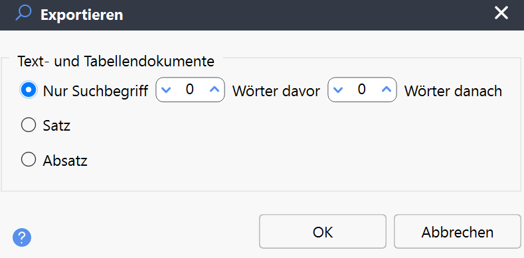This screenshot has width=524, height=258.
Task: Select the Nur Suchbegriff radio button
Action: (x=29, y=90)
